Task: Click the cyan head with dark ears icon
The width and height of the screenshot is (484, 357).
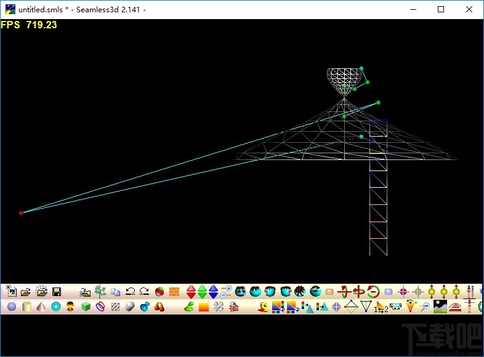Action: pos(240,292)
